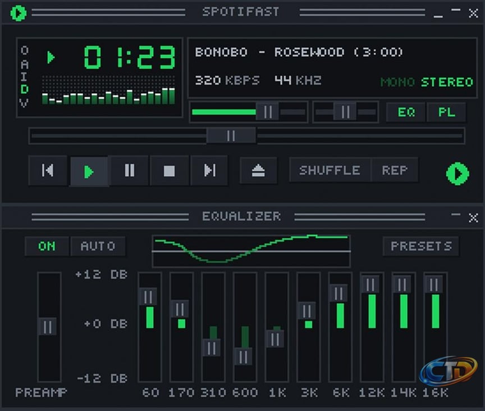Screen dimensions: 485x411
Task: Click the letter V visualization indicator
Action: [24, 103]
